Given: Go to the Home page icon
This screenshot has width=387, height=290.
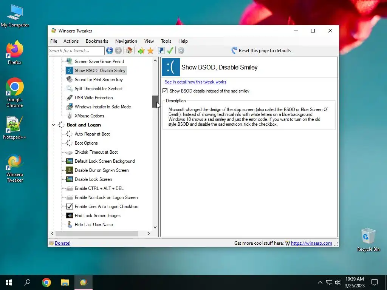Looking at the screenshot, I should click(x=129, y=50).
